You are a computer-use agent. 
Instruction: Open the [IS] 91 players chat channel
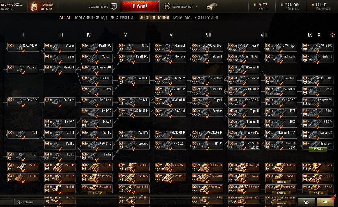[x=30, y=202]
